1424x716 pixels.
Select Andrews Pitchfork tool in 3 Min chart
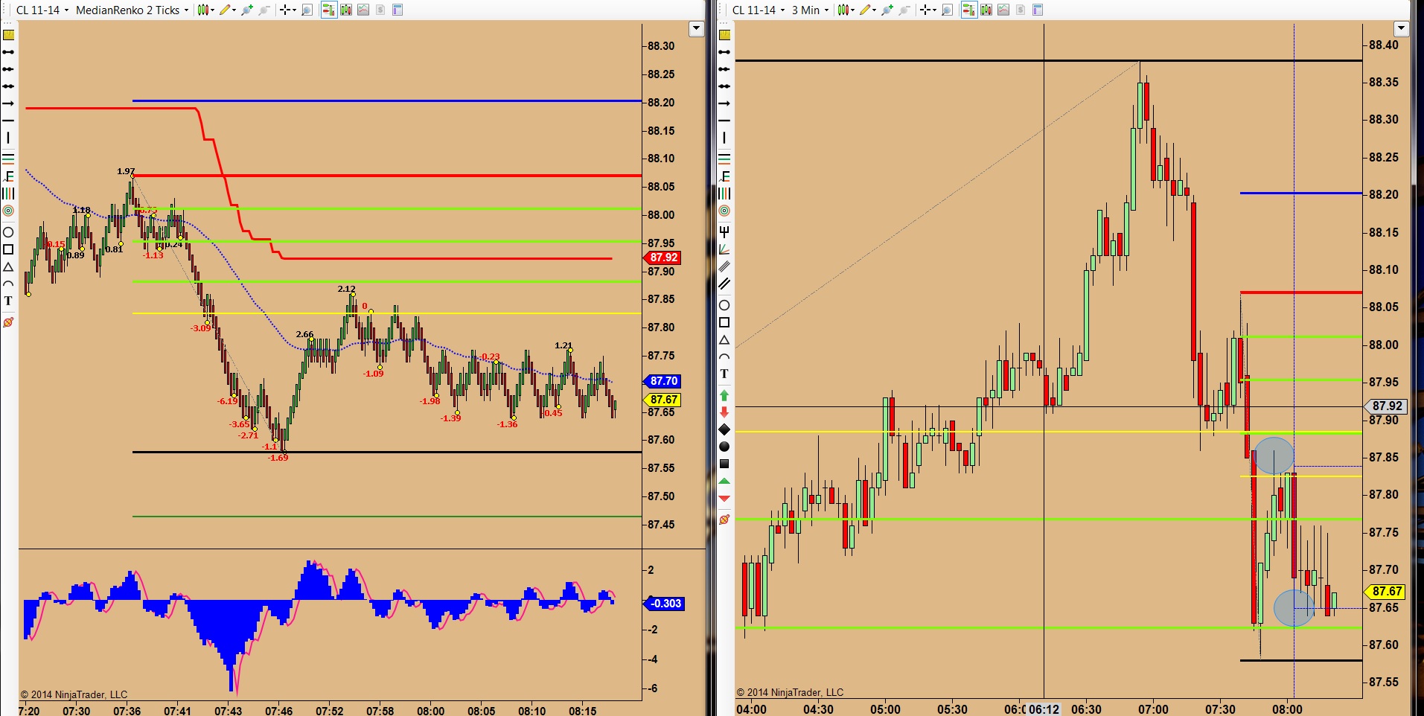(724, 232)
